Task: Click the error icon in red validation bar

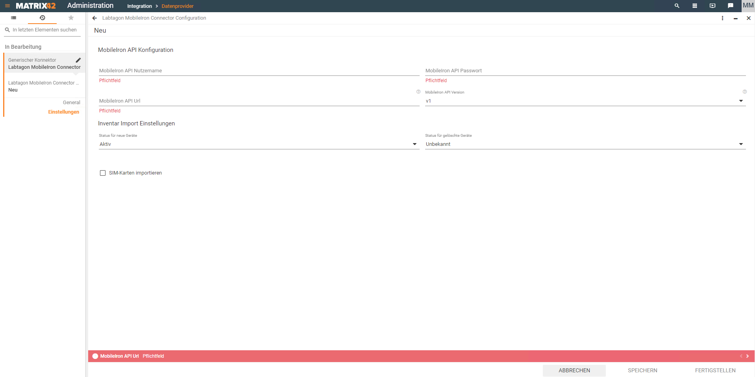Action: coord(95,356)
